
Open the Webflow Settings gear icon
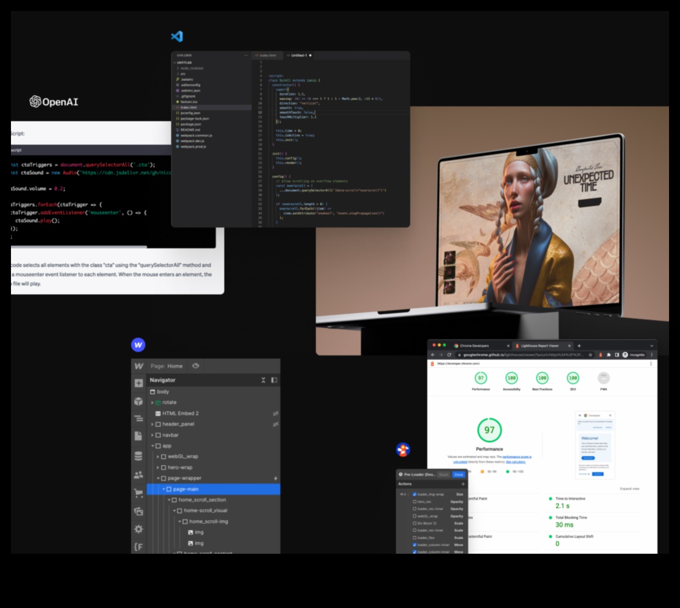139,529
